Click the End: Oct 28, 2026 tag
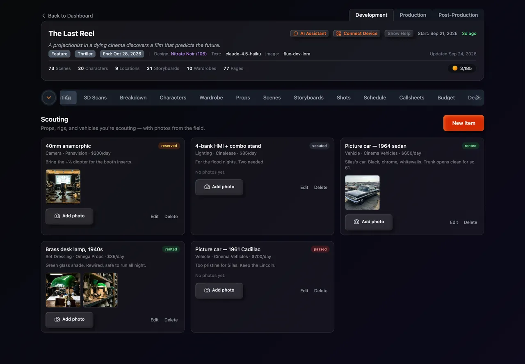The width and height of the screenshot is (525, 364). [122, 54]
